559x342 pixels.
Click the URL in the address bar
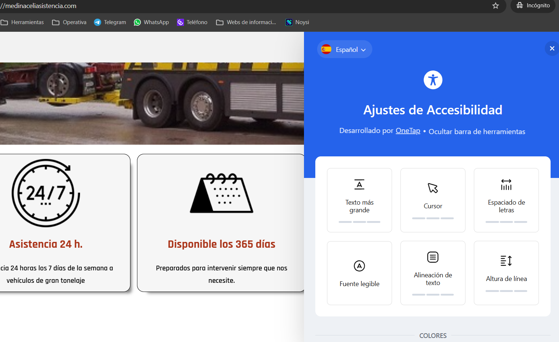40,6
